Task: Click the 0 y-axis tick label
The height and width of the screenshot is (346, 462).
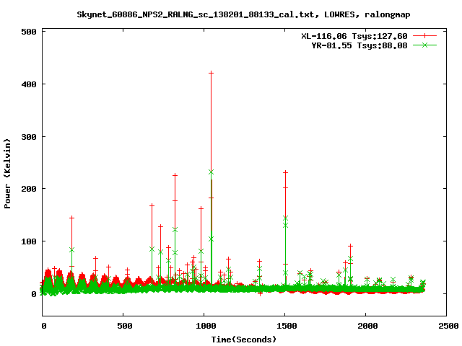Action: point(34,294)
